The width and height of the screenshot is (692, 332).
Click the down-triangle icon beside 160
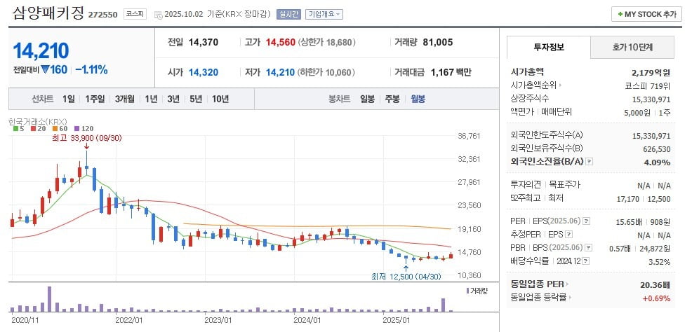click(45, 69)
